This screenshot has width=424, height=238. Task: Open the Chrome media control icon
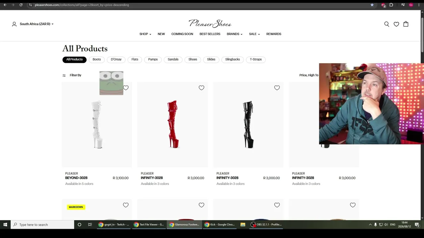(x=403, y=5)
